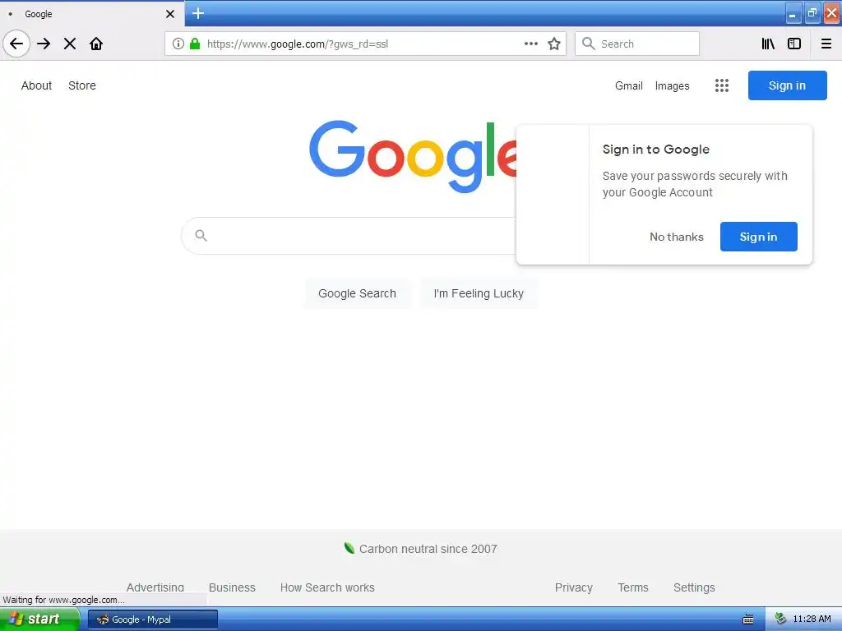Open Google apps grid
The height and width of the screenshot is (631, 842).
click(722, 85)
